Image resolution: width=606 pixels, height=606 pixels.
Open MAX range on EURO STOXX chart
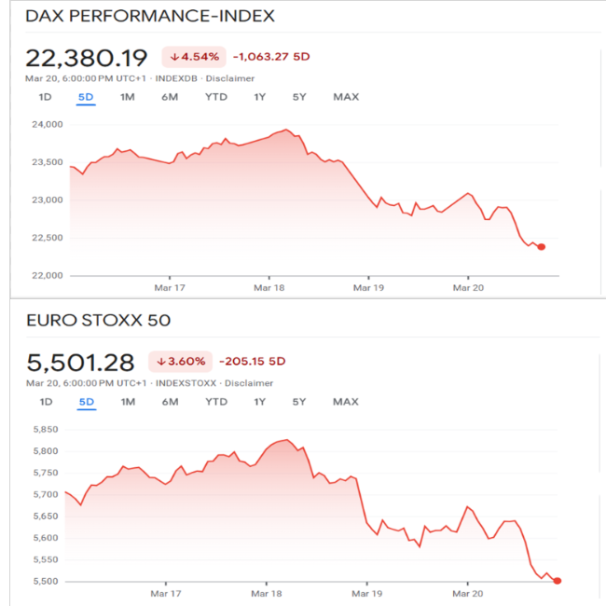tap(346, 402)
